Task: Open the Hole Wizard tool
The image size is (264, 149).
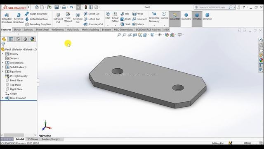Action: coord(68,17)
